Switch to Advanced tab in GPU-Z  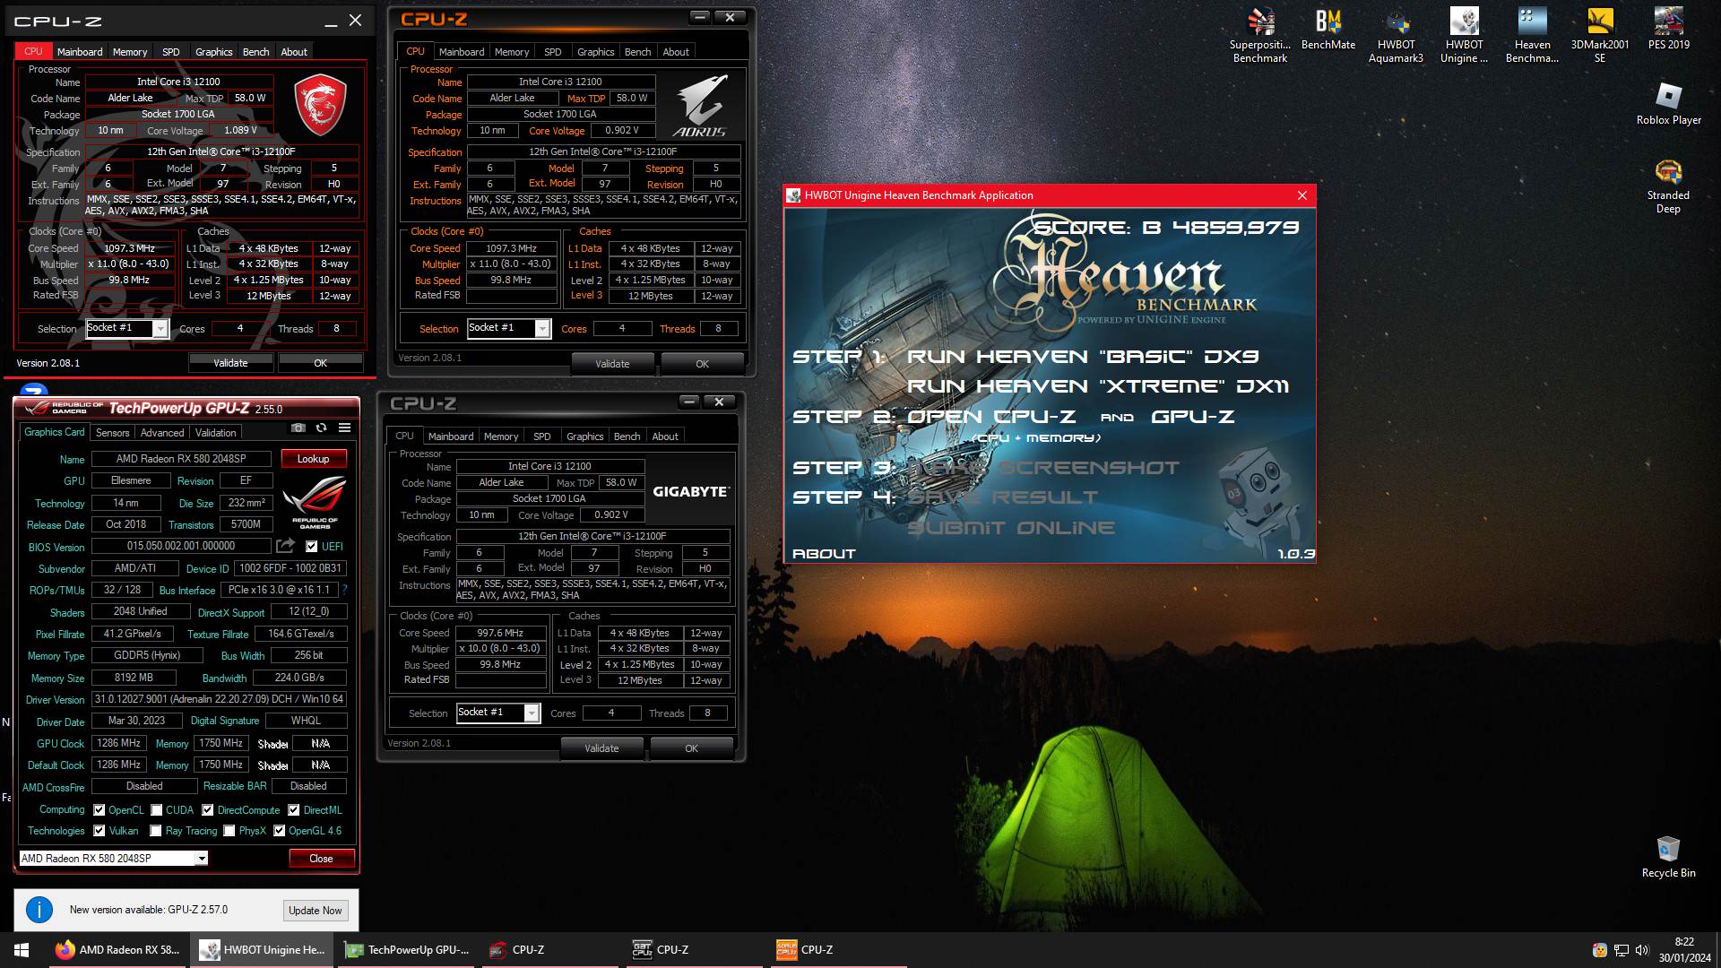click(x=162, y=433)
